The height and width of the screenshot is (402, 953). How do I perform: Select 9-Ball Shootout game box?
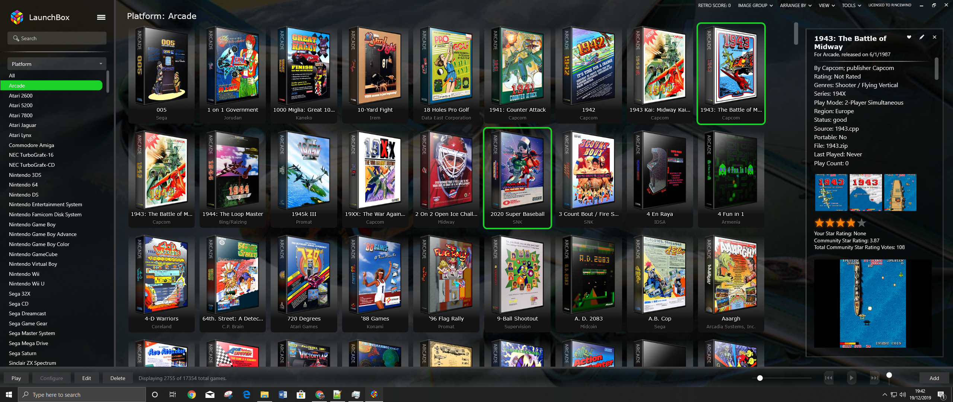click(517, 283)
